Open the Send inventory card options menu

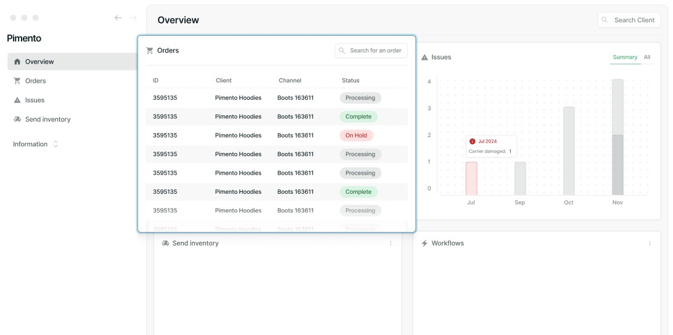click(390, 244)
